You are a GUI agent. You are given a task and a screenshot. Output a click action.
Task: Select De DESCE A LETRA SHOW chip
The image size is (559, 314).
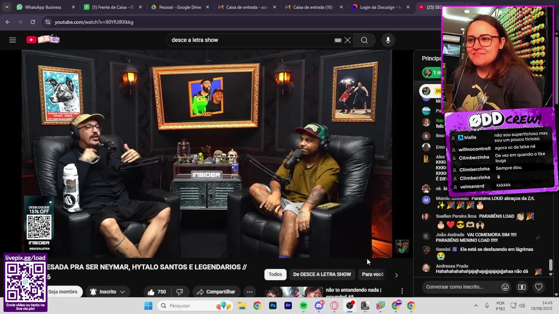pyautogui.click(x=322, y=274)
